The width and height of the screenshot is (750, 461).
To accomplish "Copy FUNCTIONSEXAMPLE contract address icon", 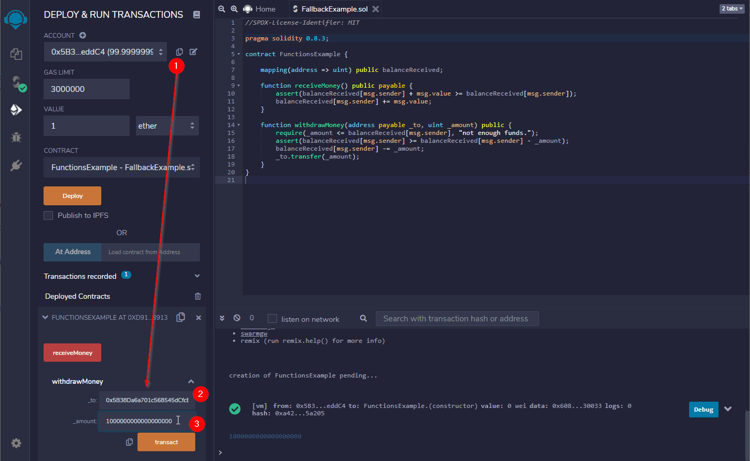I will (181, 317).
